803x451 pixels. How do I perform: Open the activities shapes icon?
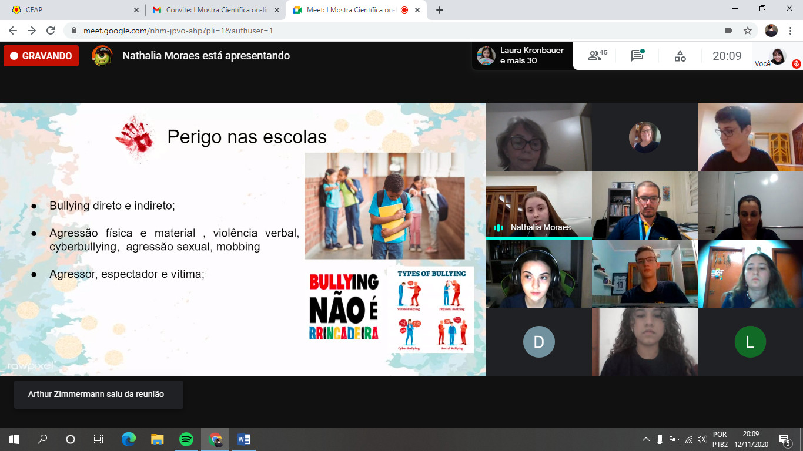[680, 56]
